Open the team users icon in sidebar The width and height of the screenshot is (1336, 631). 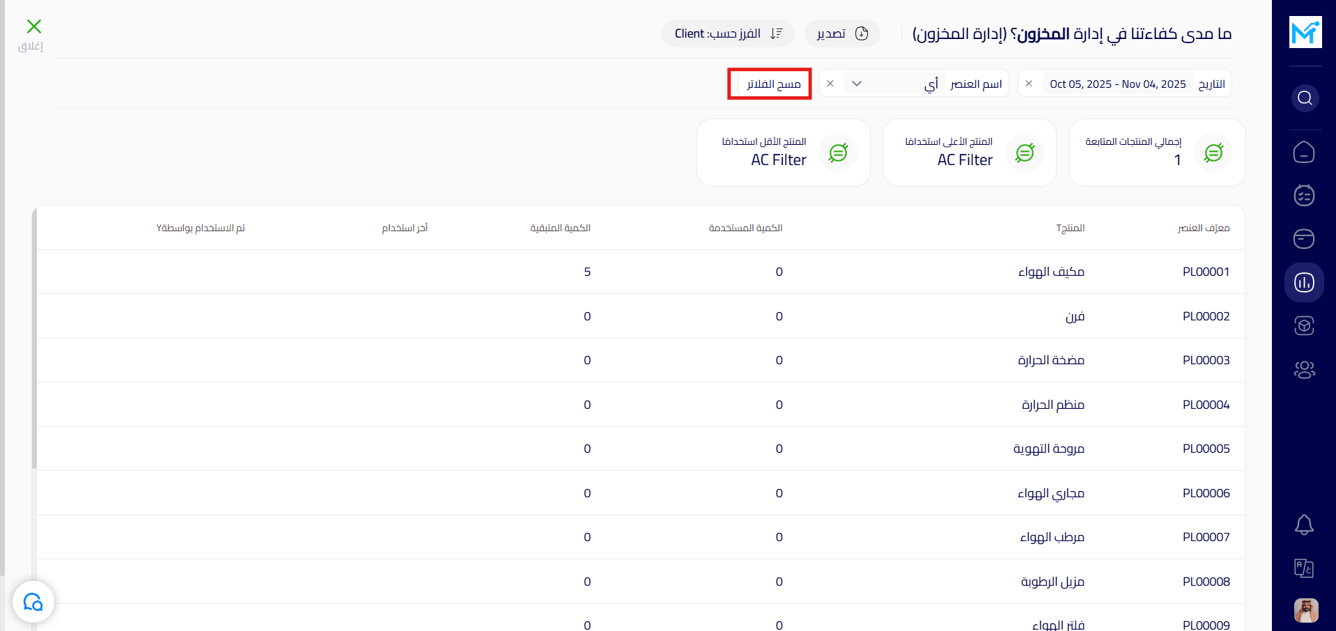click(1304, 370)
